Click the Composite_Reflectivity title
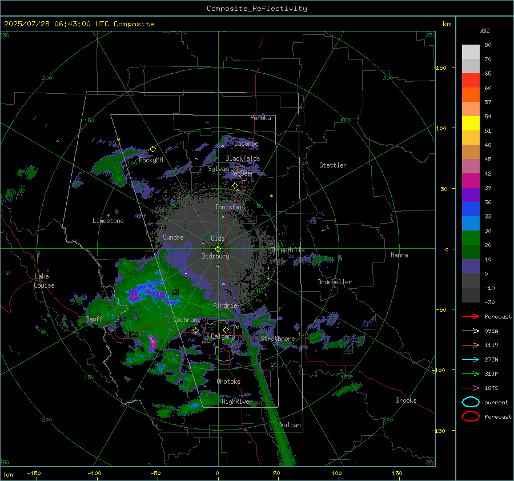The image size is (514, 481). pyautogui.click(x=257, y=9)
